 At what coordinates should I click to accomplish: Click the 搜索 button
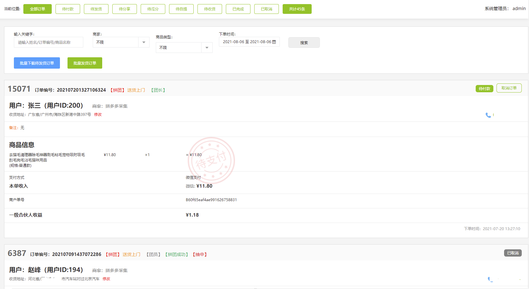tap(304, 42)
